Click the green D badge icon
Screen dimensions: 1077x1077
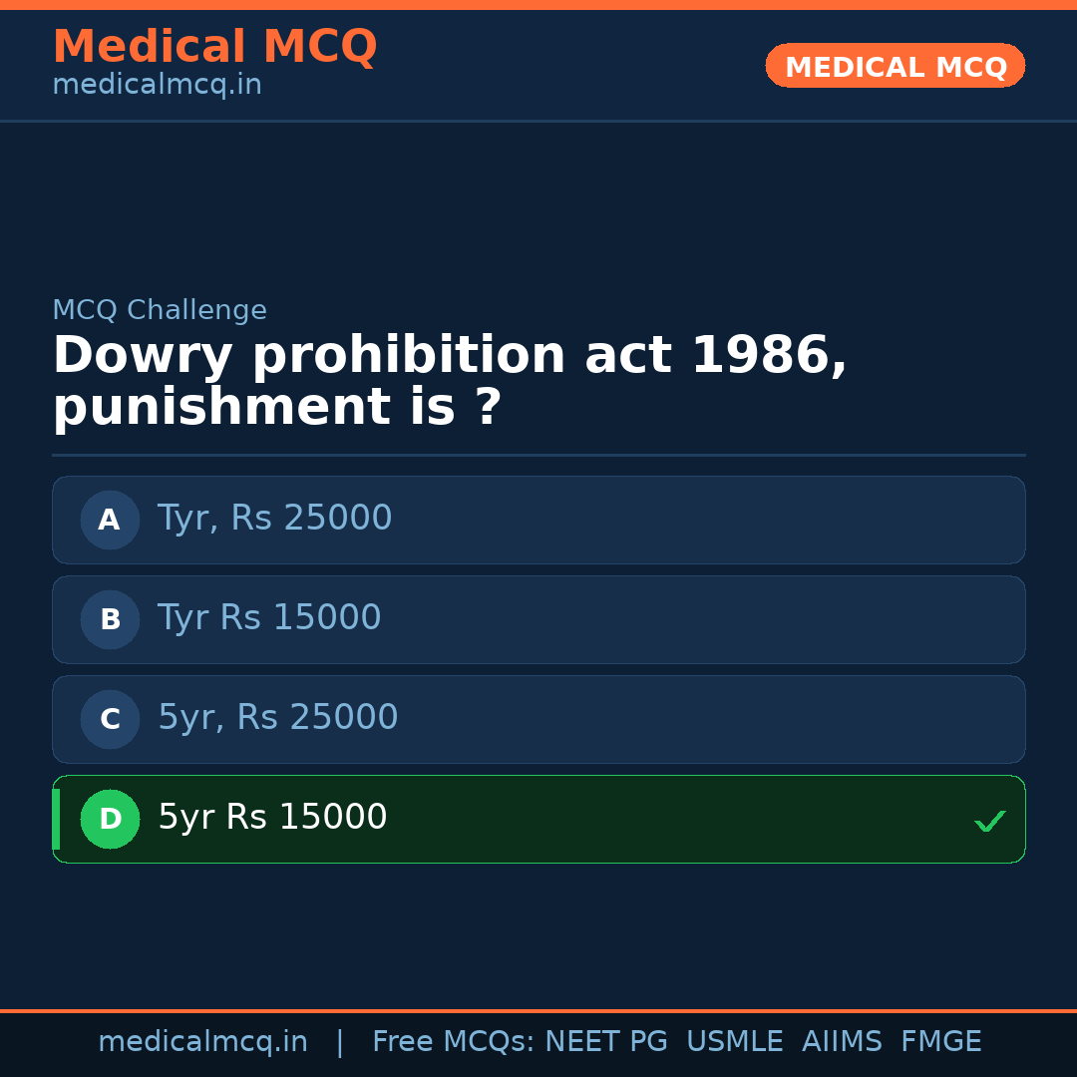point(110,819)
